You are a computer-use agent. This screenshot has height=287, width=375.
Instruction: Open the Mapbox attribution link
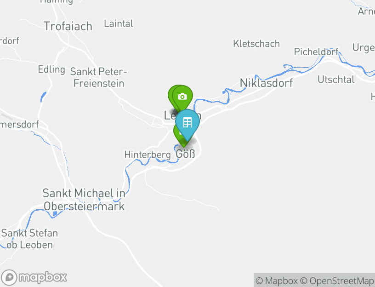[x=277, y=281]
